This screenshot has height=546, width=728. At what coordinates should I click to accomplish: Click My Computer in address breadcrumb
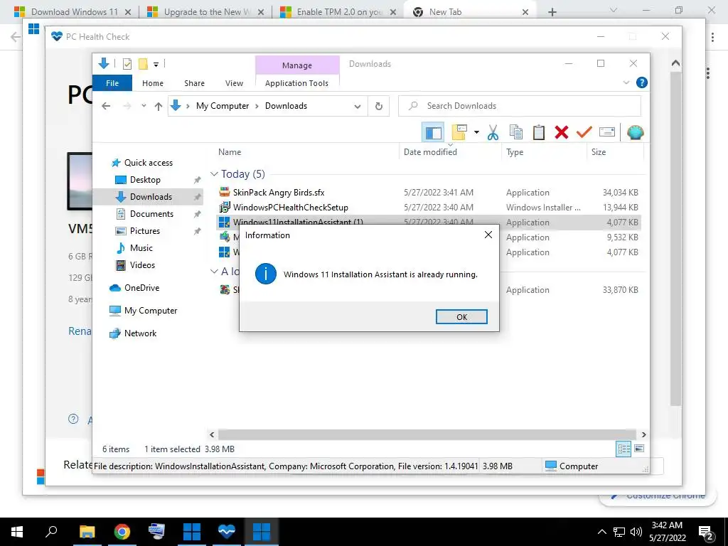(223, 106)
